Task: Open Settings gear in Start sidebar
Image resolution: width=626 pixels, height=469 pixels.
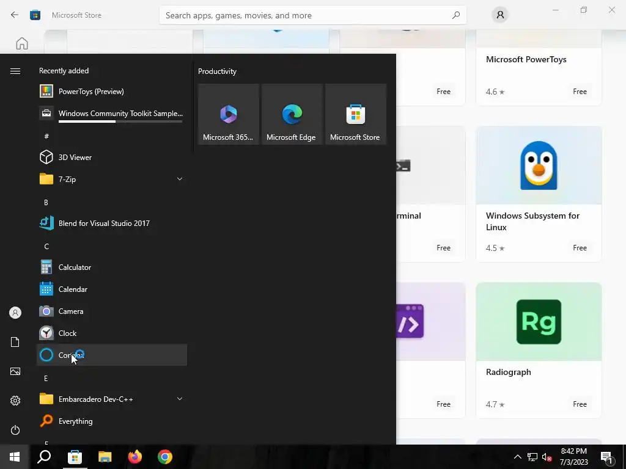Action: tap(15, 401)
